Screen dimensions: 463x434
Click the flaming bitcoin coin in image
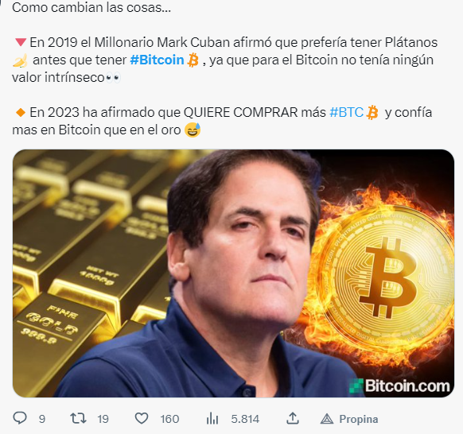[387, 276]
